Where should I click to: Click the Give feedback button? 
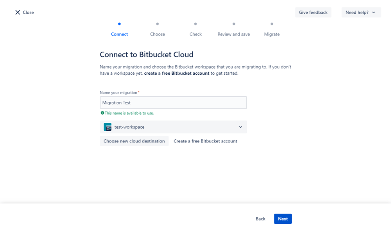pyautogui.click(x=313, y=13)
